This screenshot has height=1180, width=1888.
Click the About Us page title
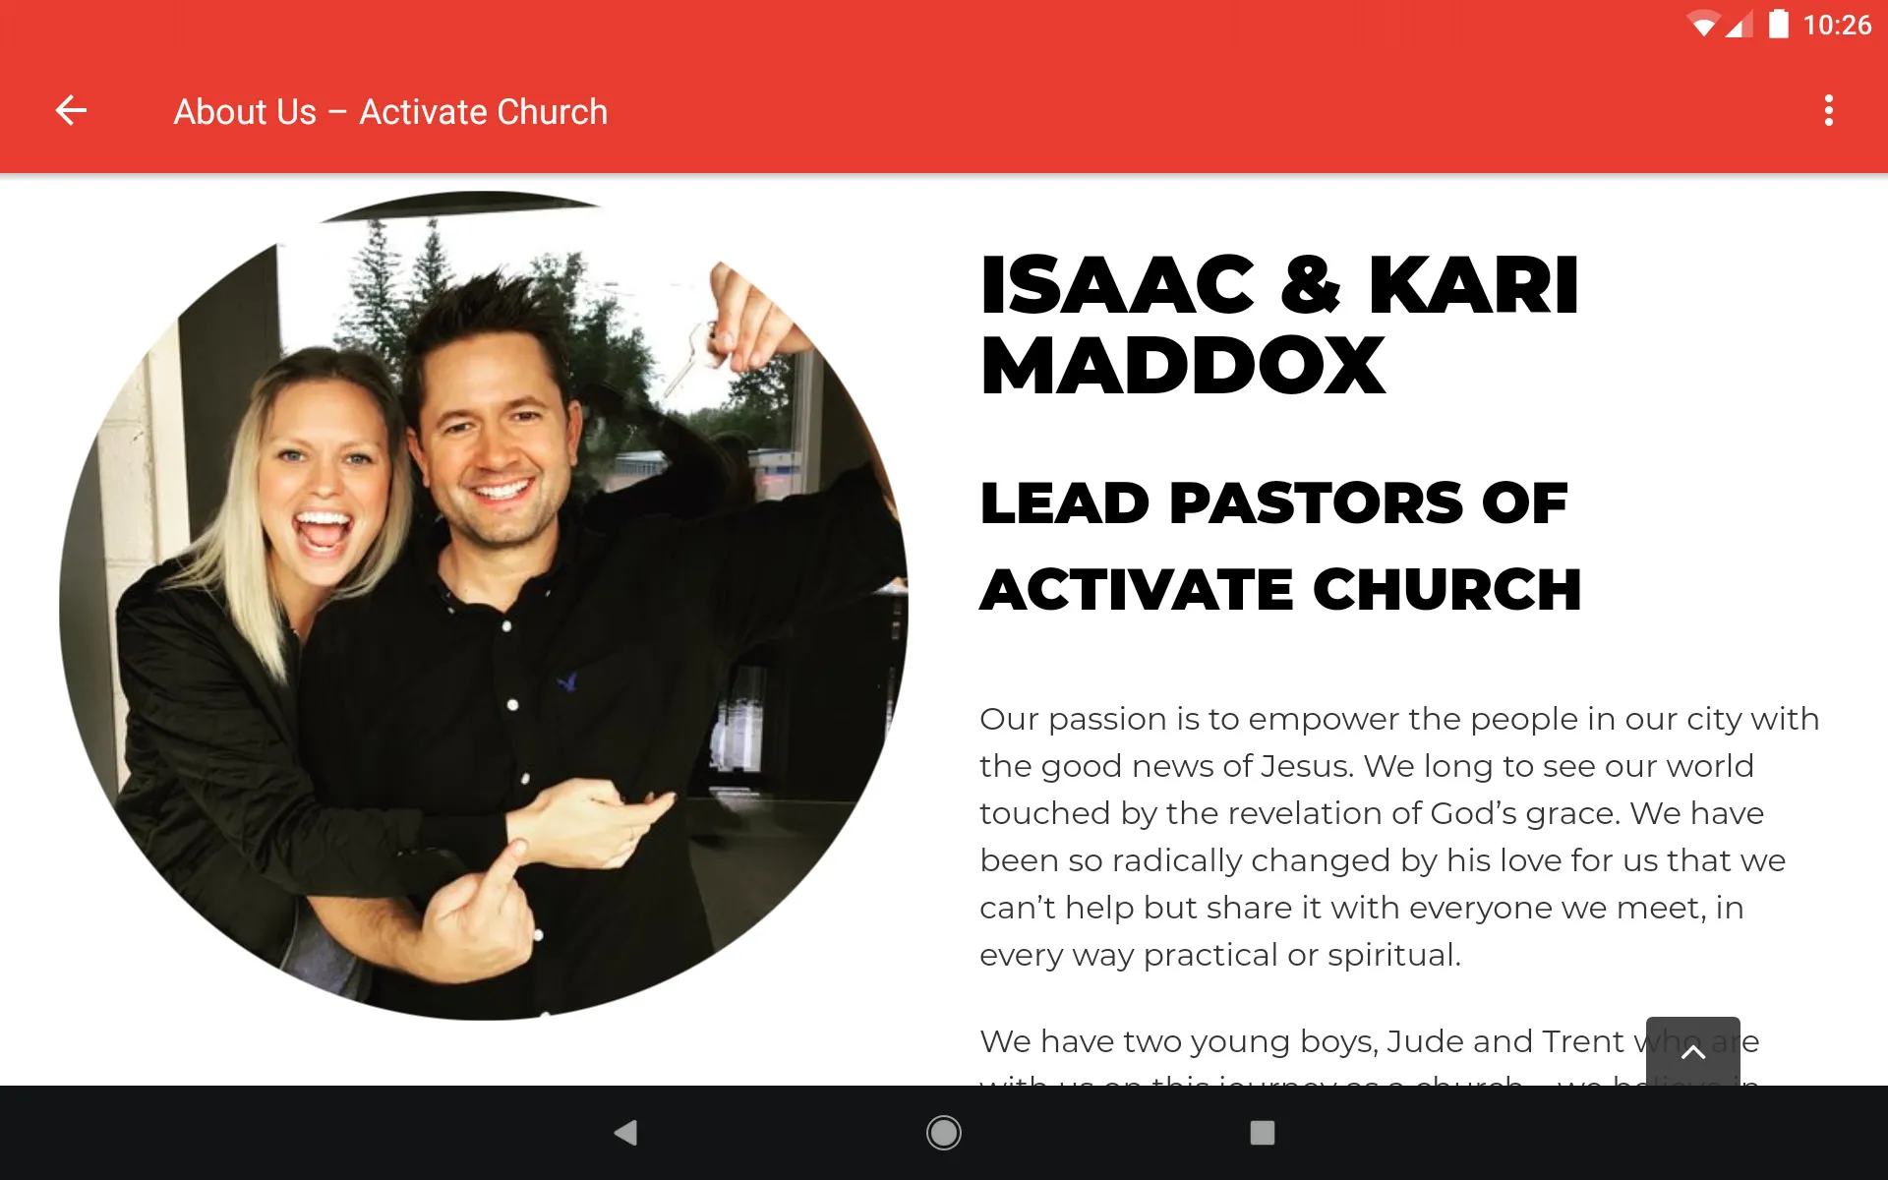[390, 111]
